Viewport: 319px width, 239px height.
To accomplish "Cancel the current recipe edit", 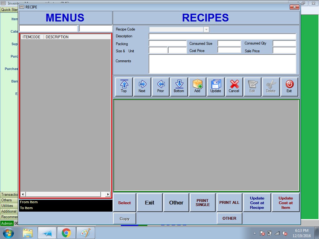I will 234,87.
